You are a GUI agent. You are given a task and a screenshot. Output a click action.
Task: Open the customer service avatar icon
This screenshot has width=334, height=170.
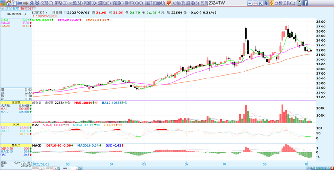click(299, 3)
